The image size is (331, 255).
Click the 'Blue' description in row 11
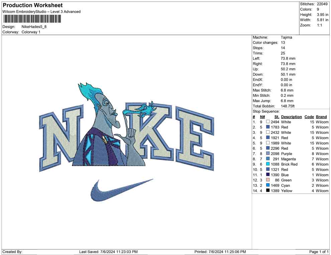pos(285,175)
